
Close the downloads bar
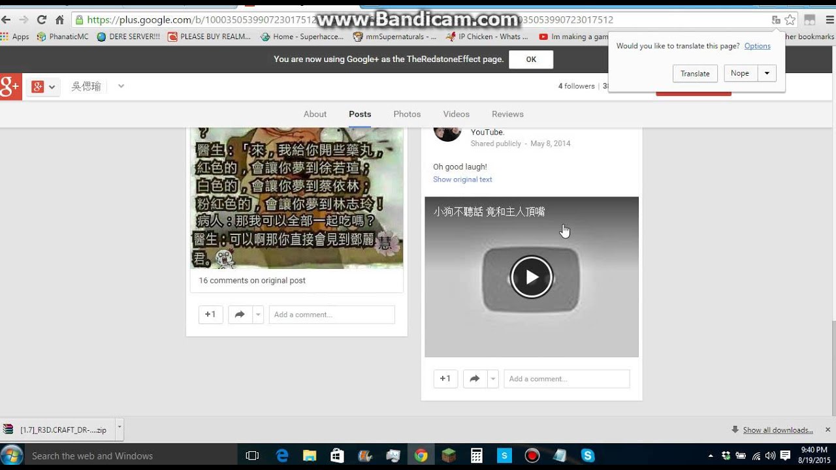pyautogui.click(x=828, y=430)
